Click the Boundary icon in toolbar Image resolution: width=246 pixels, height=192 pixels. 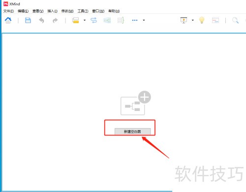(107, 20)
